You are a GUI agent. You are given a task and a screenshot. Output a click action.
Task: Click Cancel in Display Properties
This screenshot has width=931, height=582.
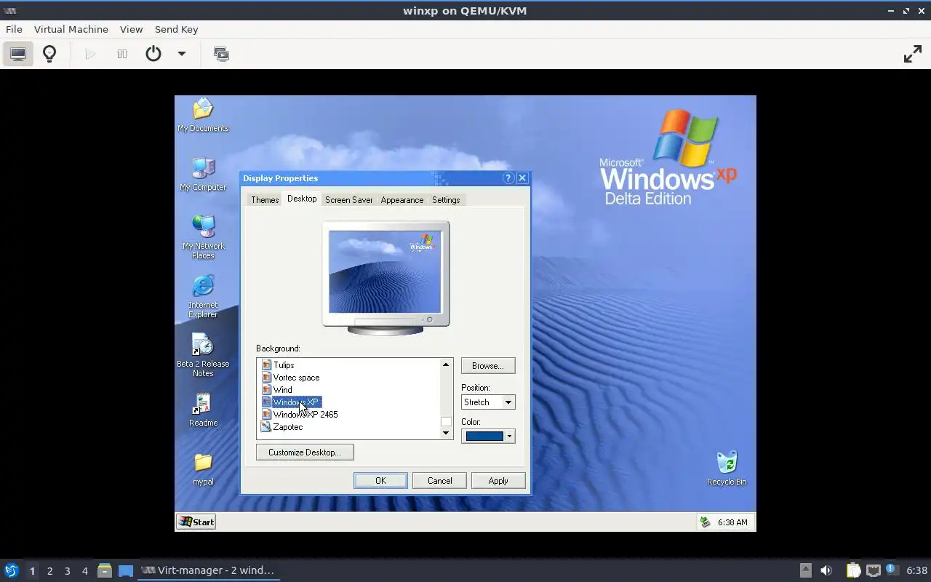point(439,481)
